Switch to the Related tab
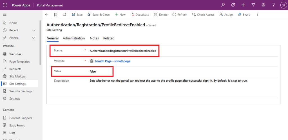Viewport: 288px width, 140px height. pos(109,38)
